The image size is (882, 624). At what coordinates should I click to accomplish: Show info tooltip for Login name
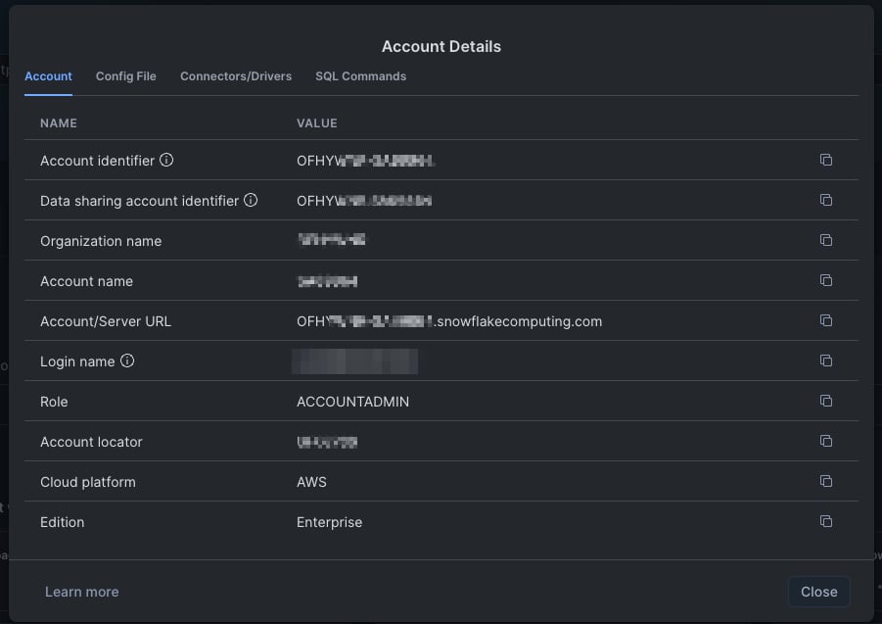127,360
